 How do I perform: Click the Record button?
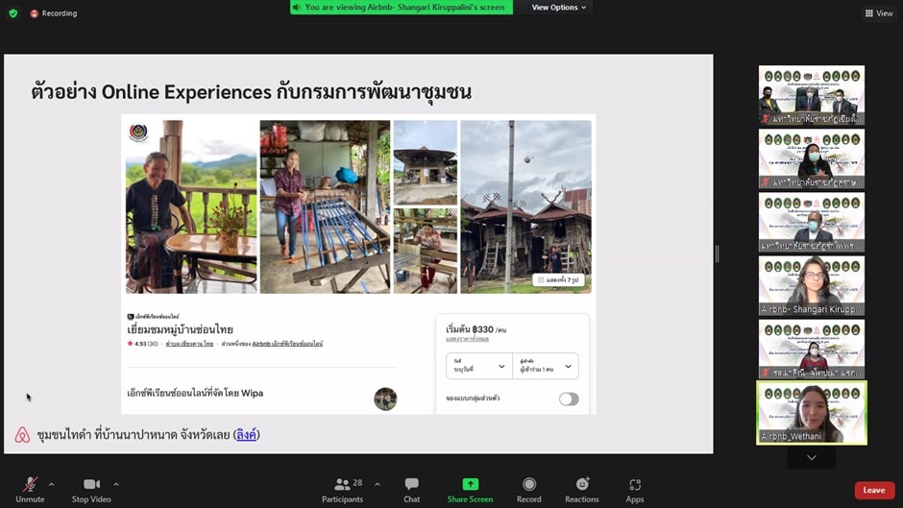coord(528,490)
